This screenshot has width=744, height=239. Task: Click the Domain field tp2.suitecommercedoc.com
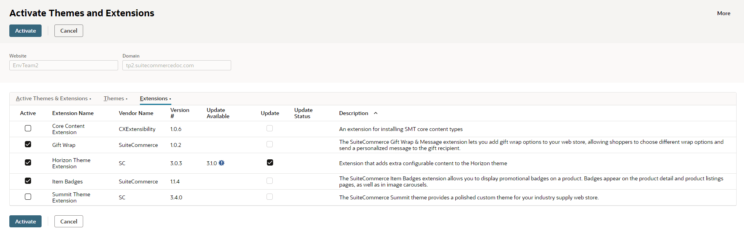[x=177, y=65]
